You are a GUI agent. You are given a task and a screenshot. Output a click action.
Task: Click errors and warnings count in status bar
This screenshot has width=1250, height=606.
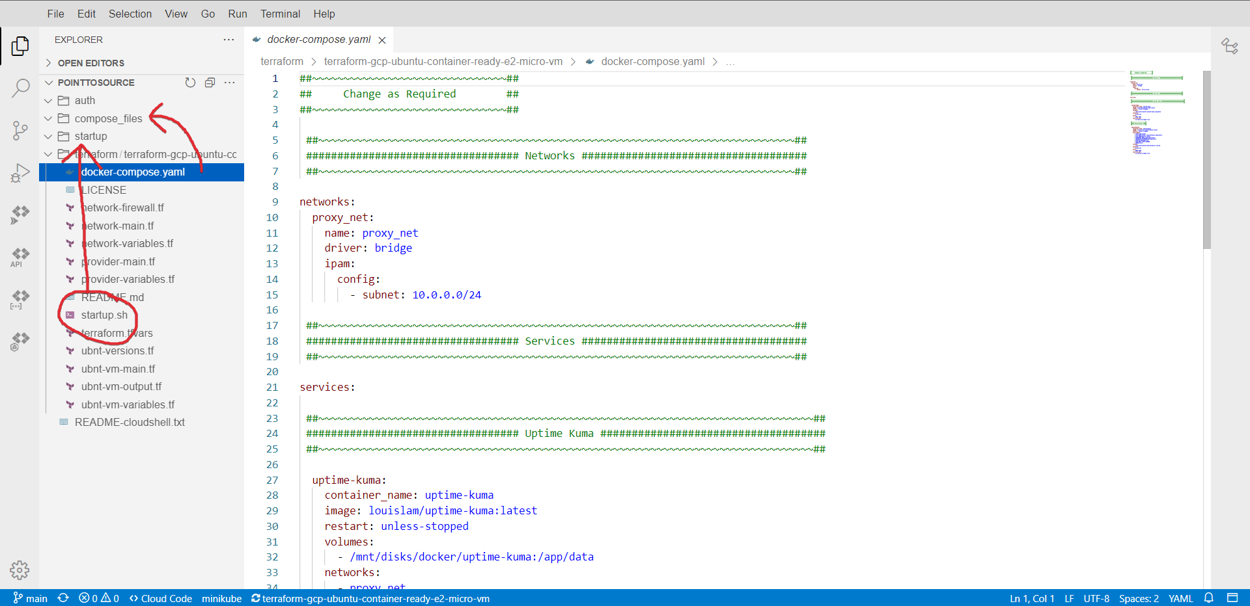click(x=99, y=598)
